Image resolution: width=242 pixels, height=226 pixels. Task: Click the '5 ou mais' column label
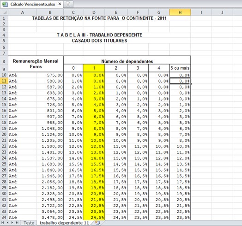point(180,68)
